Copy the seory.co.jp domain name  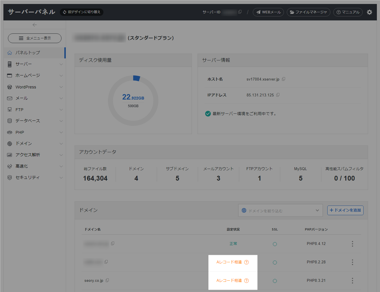[x=107, y=280]
